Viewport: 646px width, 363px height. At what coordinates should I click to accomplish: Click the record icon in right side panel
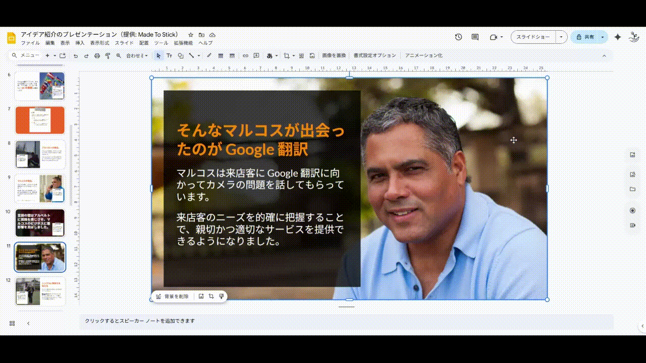633,210
